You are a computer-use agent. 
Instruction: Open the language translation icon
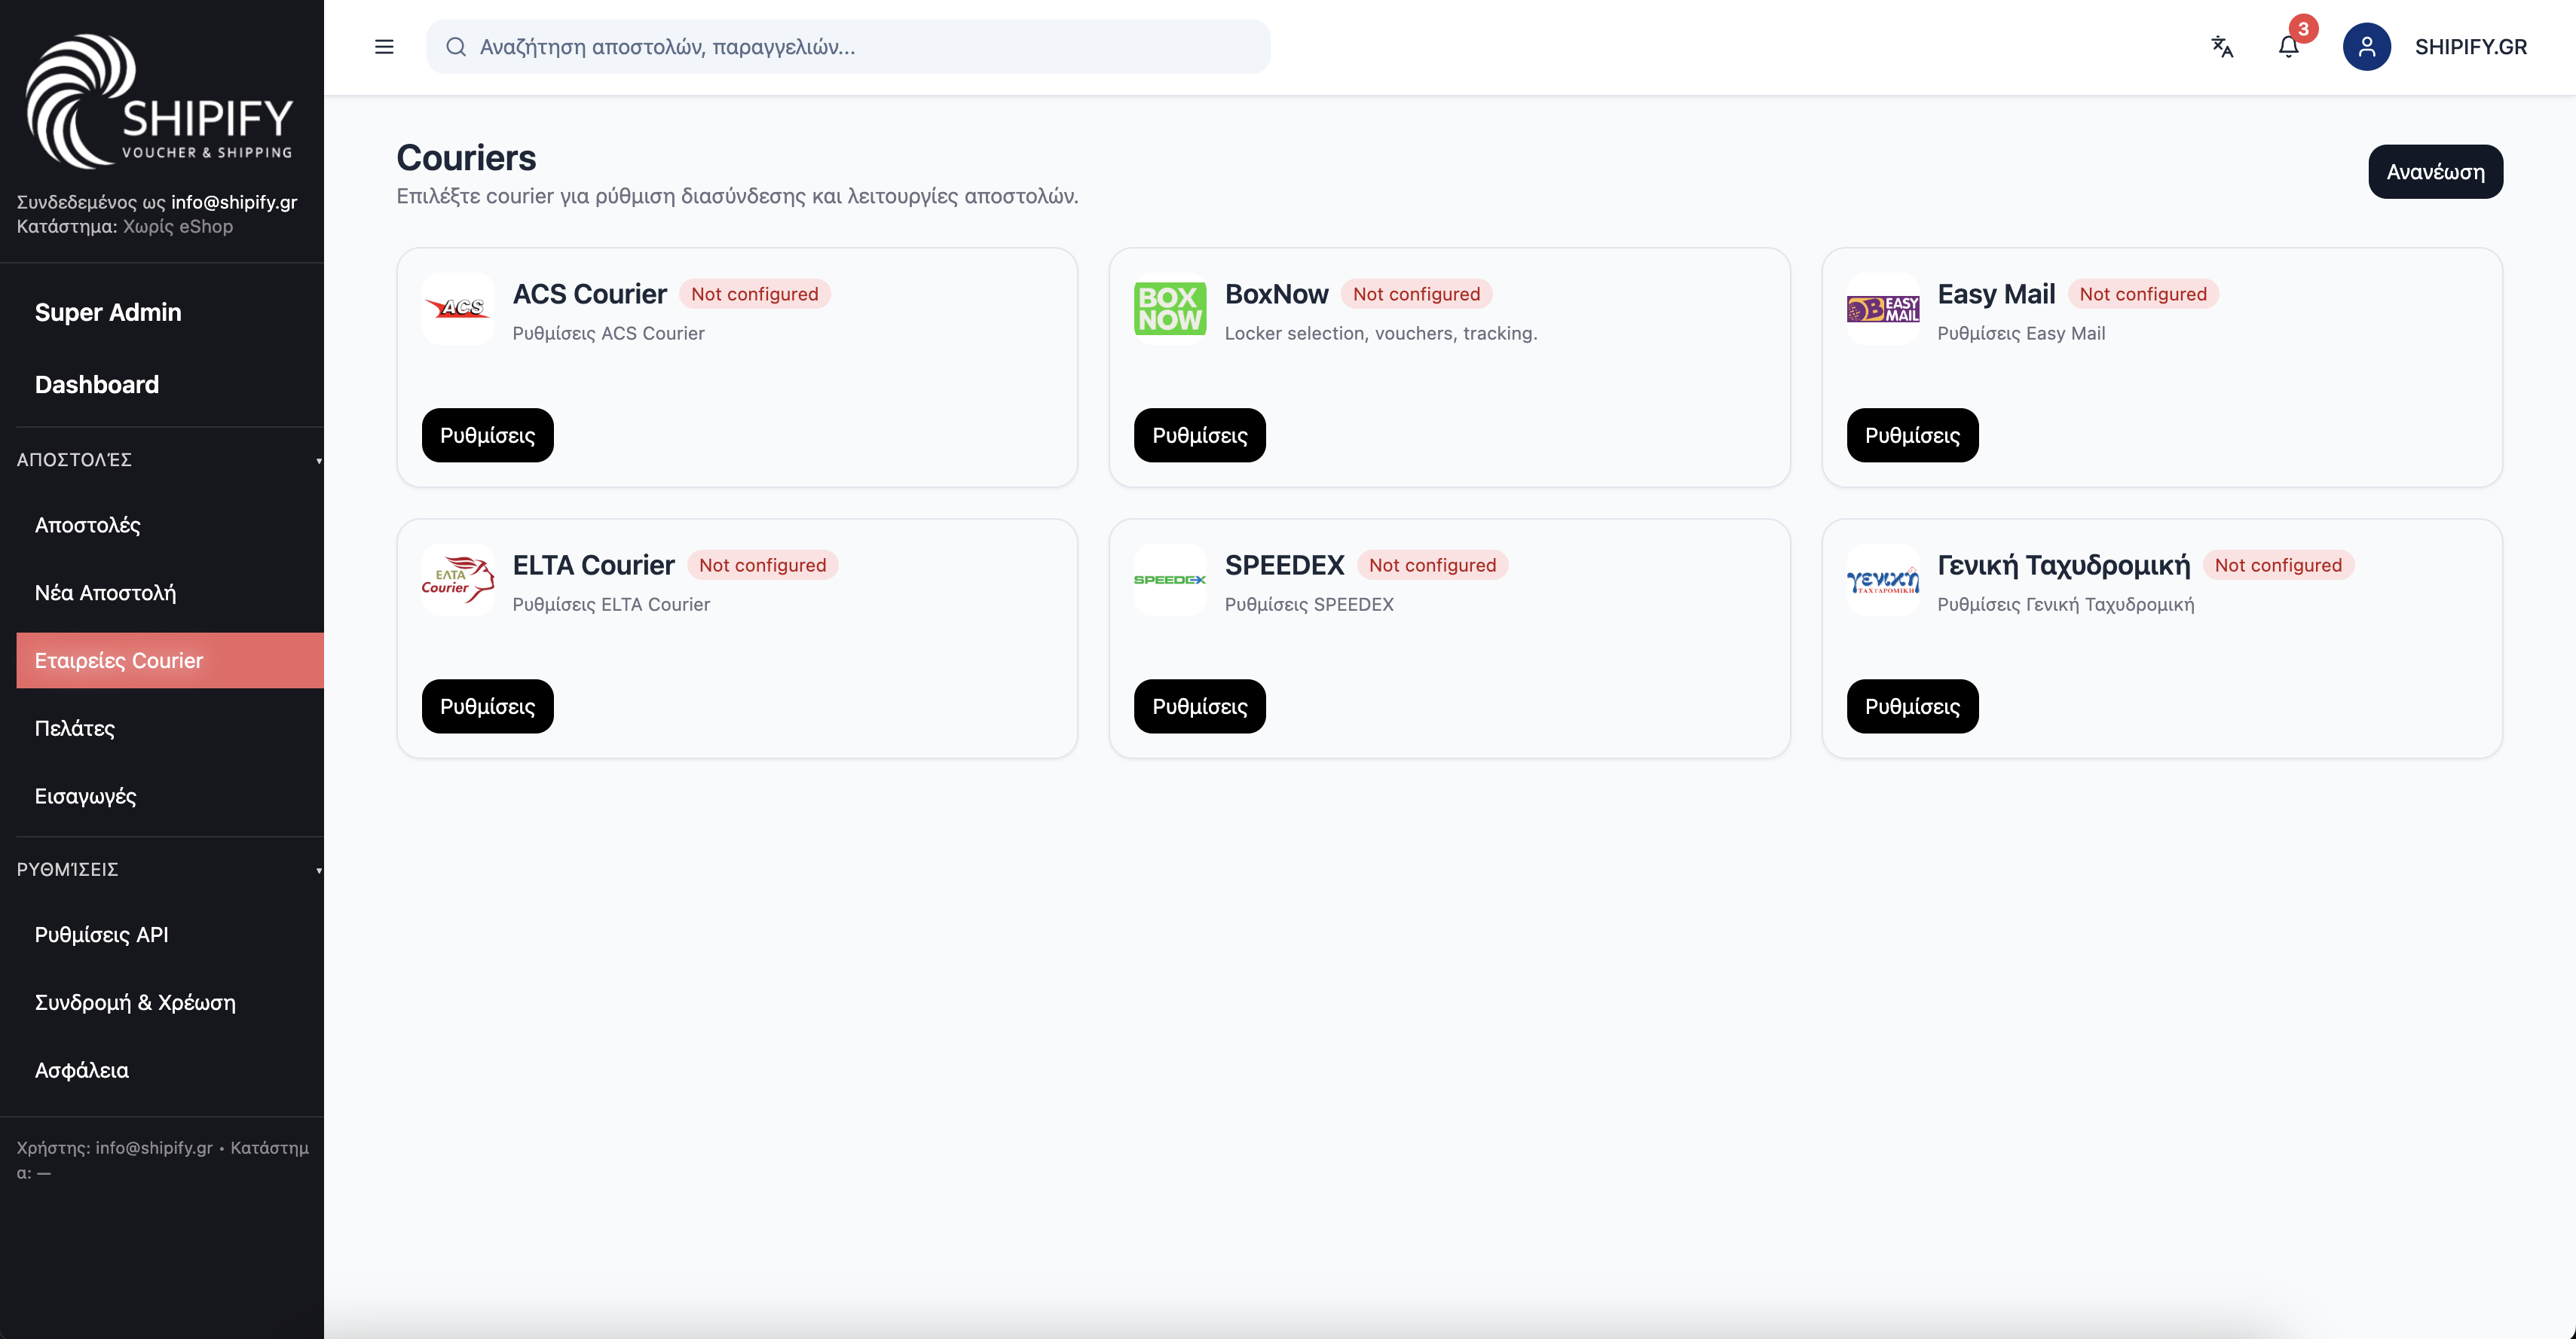tap(2222, 47)
